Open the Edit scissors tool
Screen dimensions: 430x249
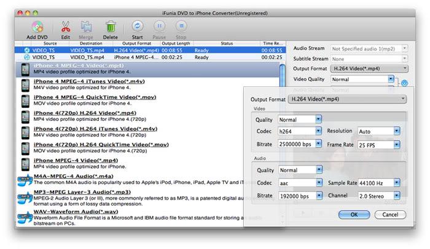pyautogui.click(x=66, y=27)
